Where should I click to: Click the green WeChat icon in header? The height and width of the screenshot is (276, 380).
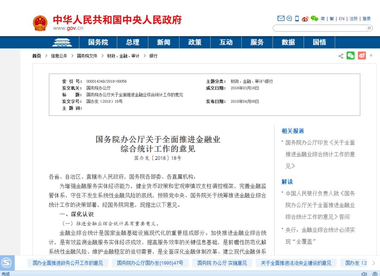tap(314, 18)
